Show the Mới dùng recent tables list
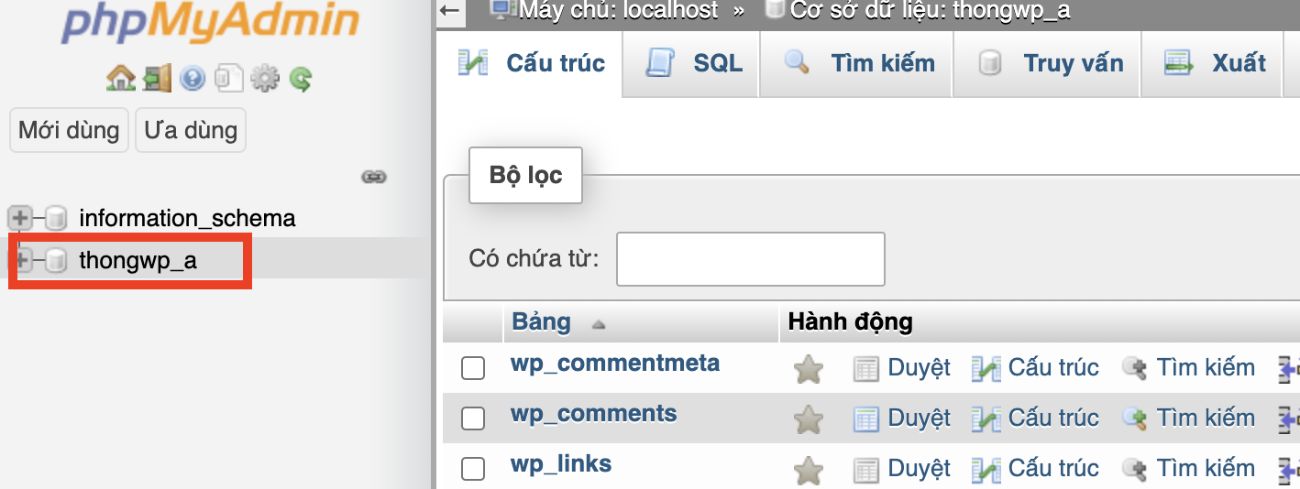The width and height of the screenshot is (1300, 489). pyautogui.click(x=69, y=130)
